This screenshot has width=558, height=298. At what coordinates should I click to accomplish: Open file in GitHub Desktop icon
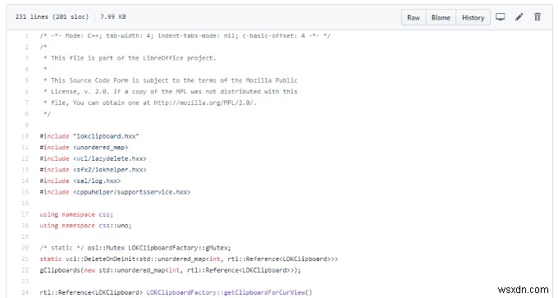click(x=501, y=16)
